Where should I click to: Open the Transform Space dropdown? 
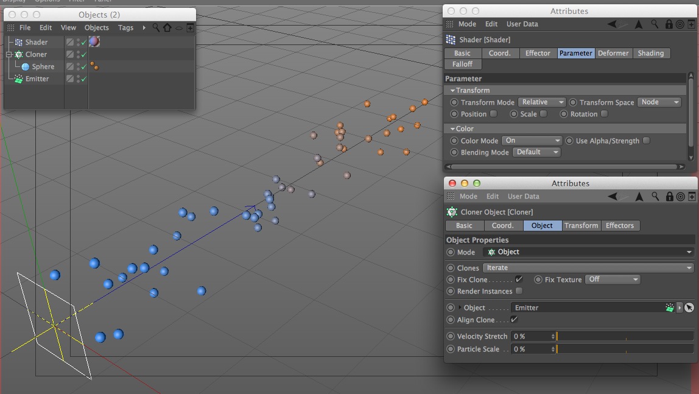pyautogui.click(x=659, y=102)
